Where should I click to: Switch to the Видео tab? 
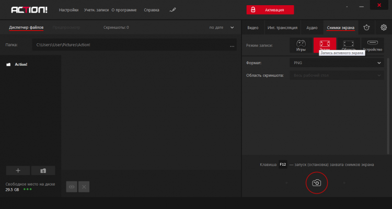pyautogui.click(x=253, y=28)
